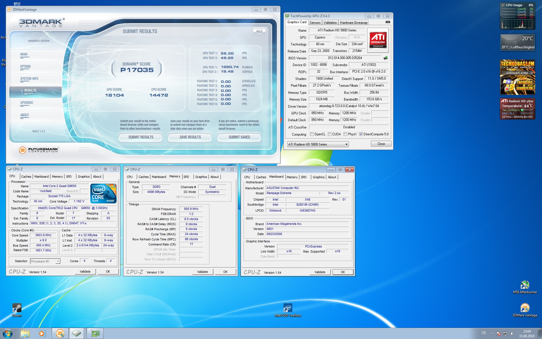Open Graphics tab in Mainboard CPU-Z window
Image resolution: width=542 pixels, height=339 pixels.
tap(318, 177)
